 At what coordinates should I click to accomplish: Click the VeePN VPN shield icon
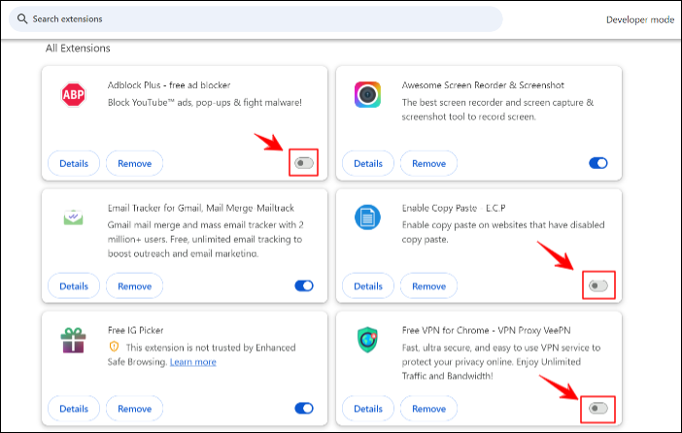tap(366, 340)
